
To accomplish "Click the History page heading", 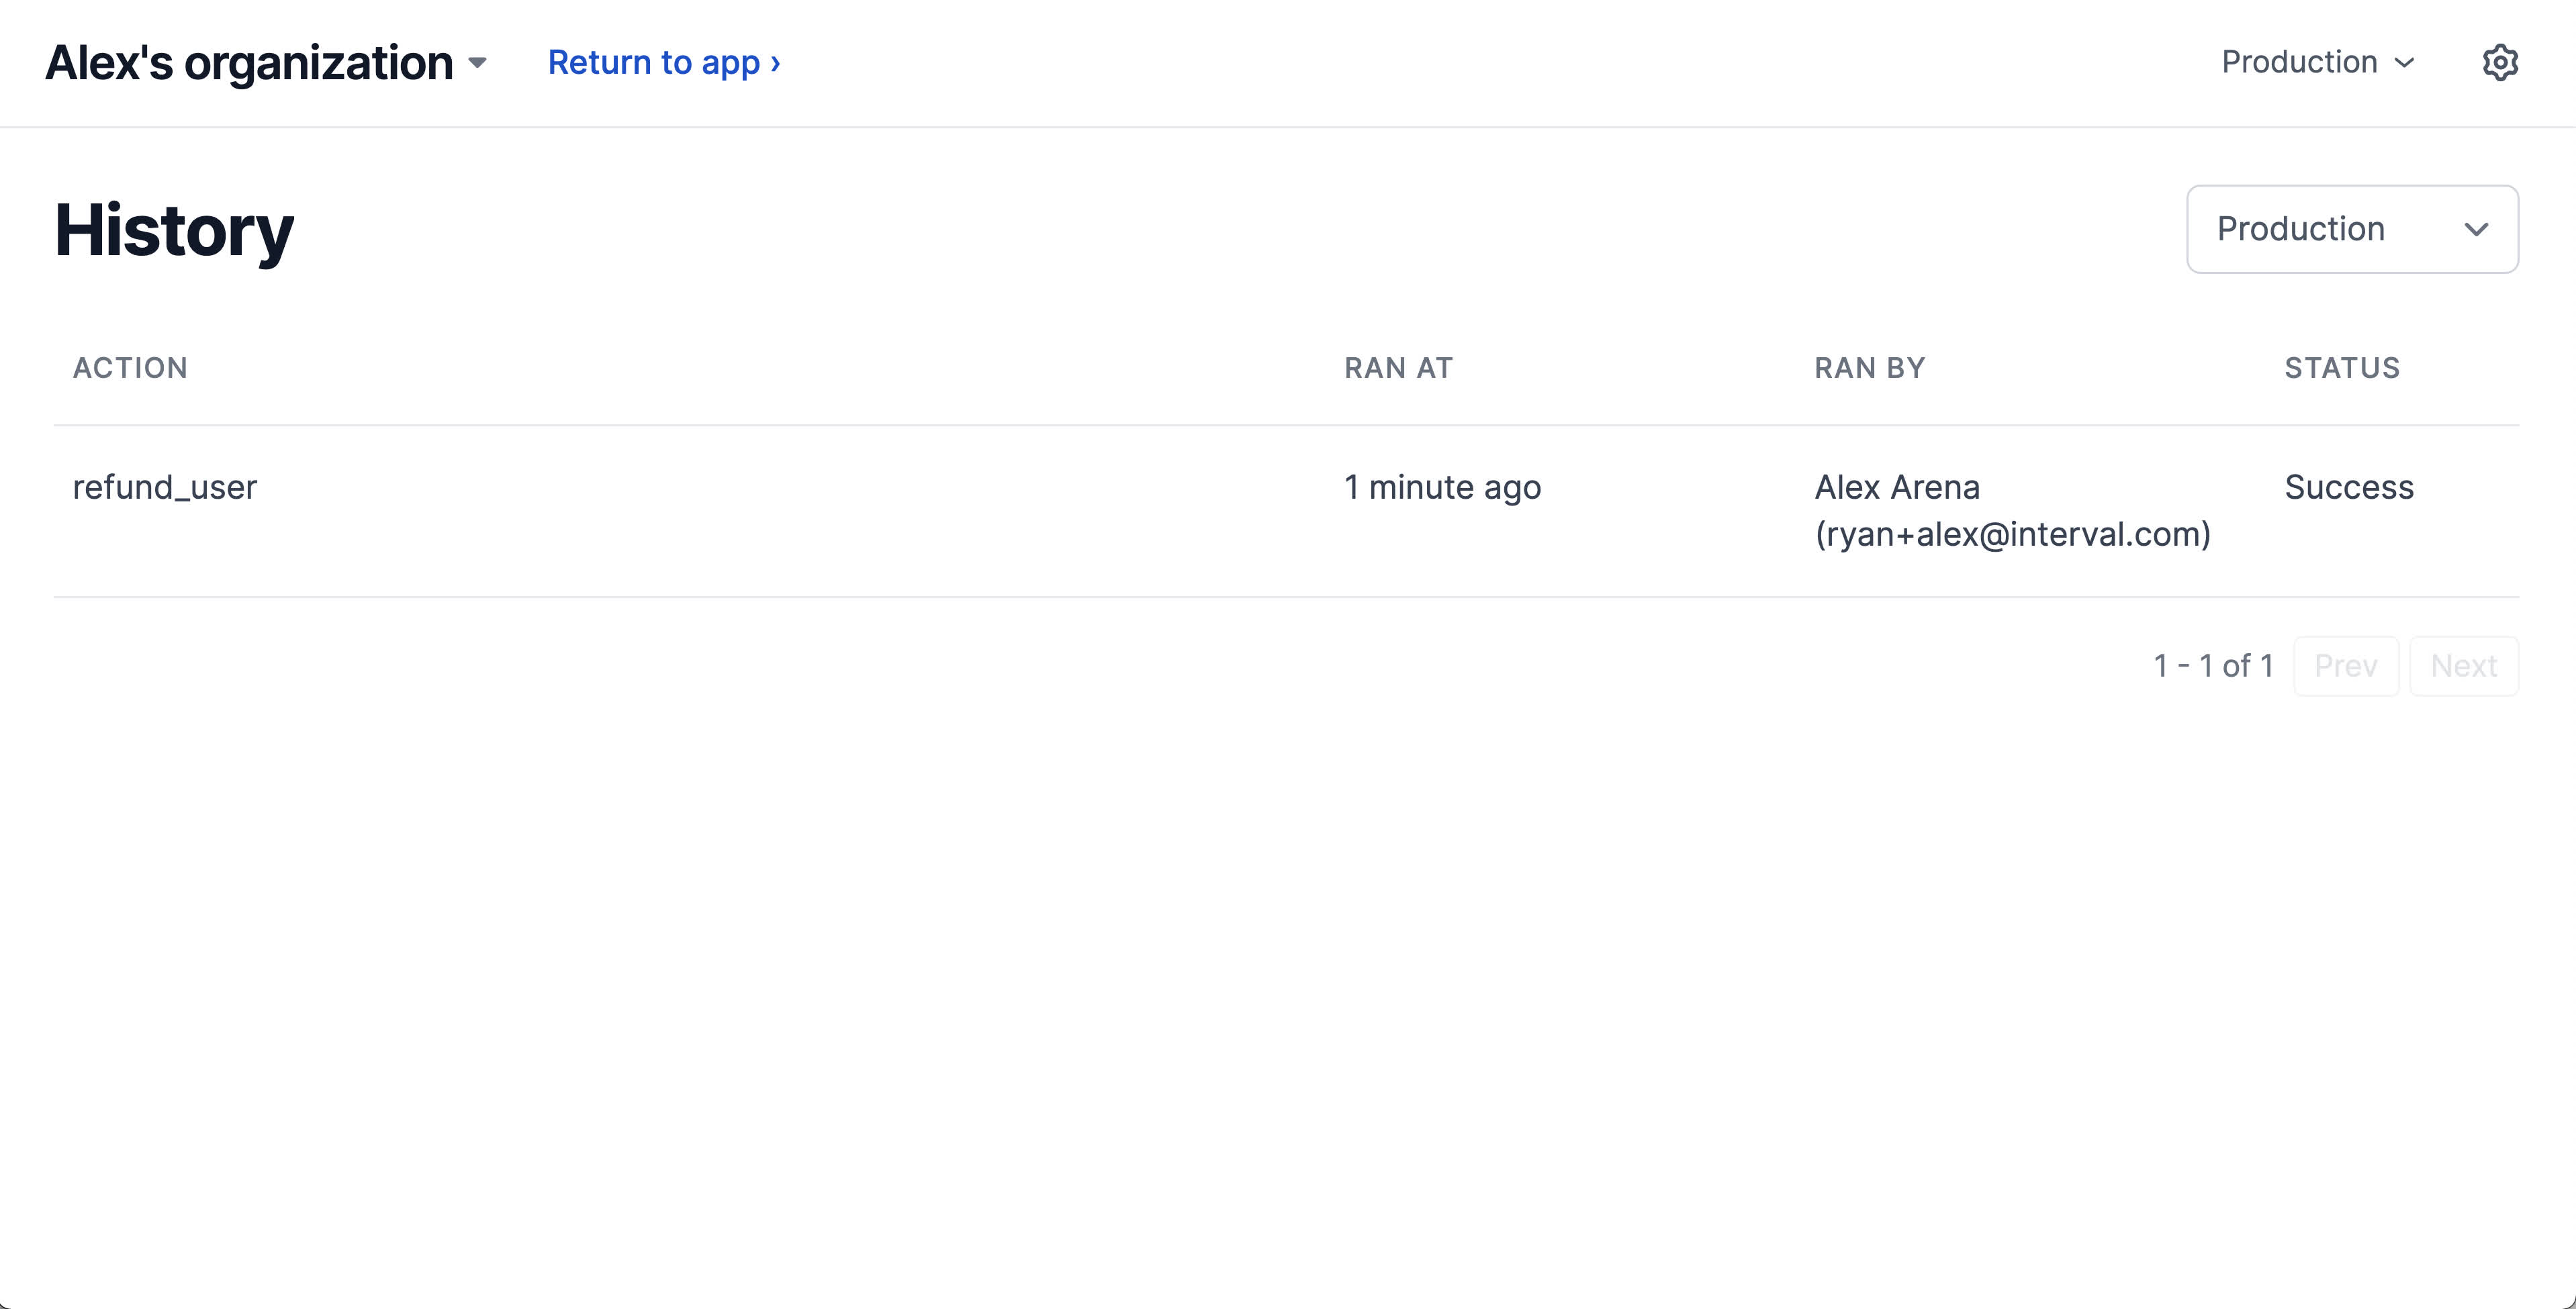I will (174, 230).
